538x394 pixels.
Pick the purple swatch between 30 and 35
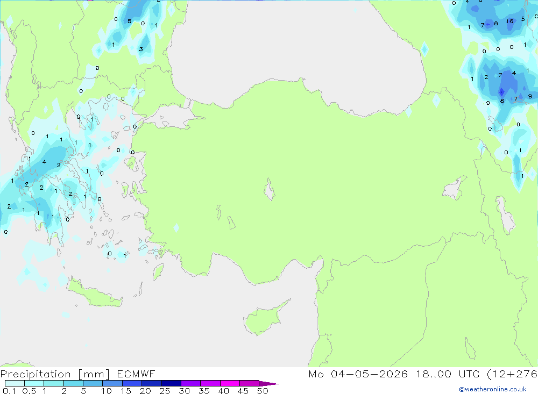pos(190,383)
